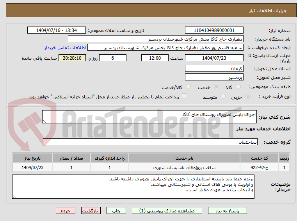Viewport: 297px width, 221px height.
Task: Click cell ساخت پروژه‌های تاسیسات شهری
Action: pos(184,168)
